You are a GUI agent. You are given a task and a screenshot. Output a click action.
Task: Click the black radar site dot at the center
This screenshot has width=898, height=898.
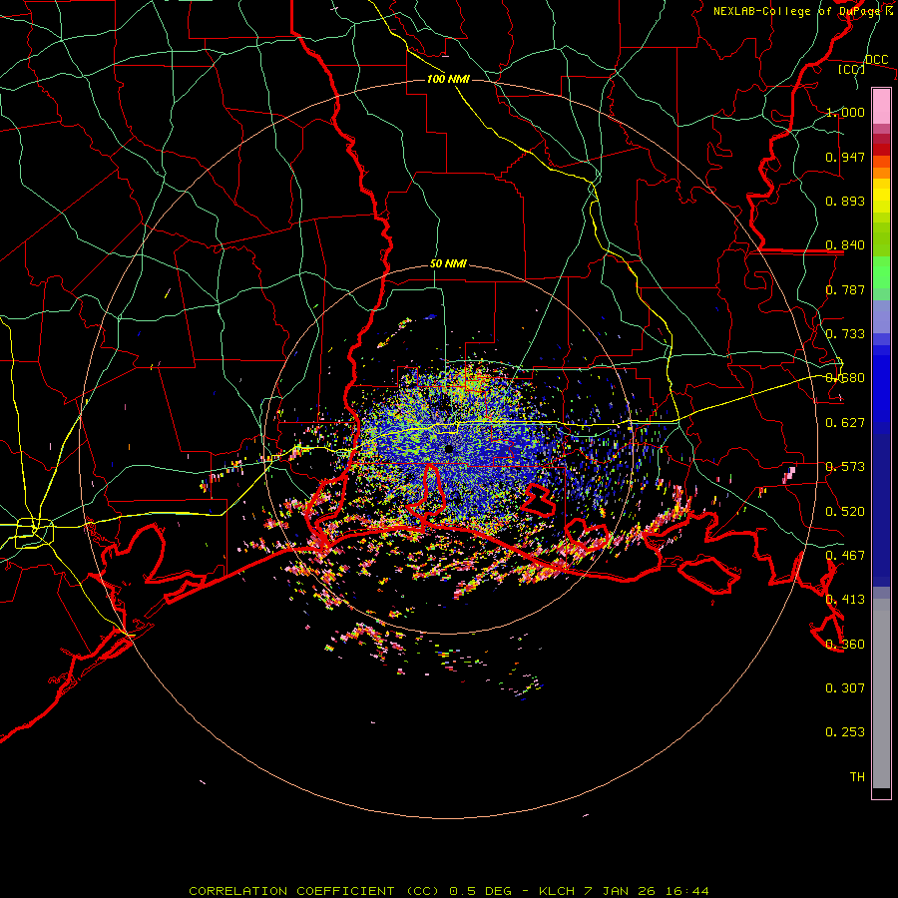click(449, 449)
